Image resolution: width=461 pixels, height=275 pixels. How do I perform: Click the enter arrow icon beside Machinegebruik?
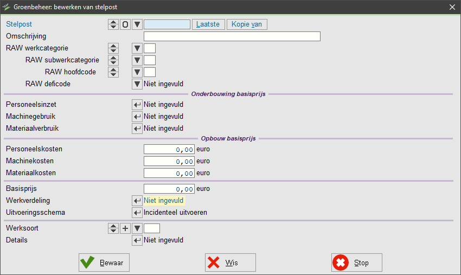pos(137,117)
